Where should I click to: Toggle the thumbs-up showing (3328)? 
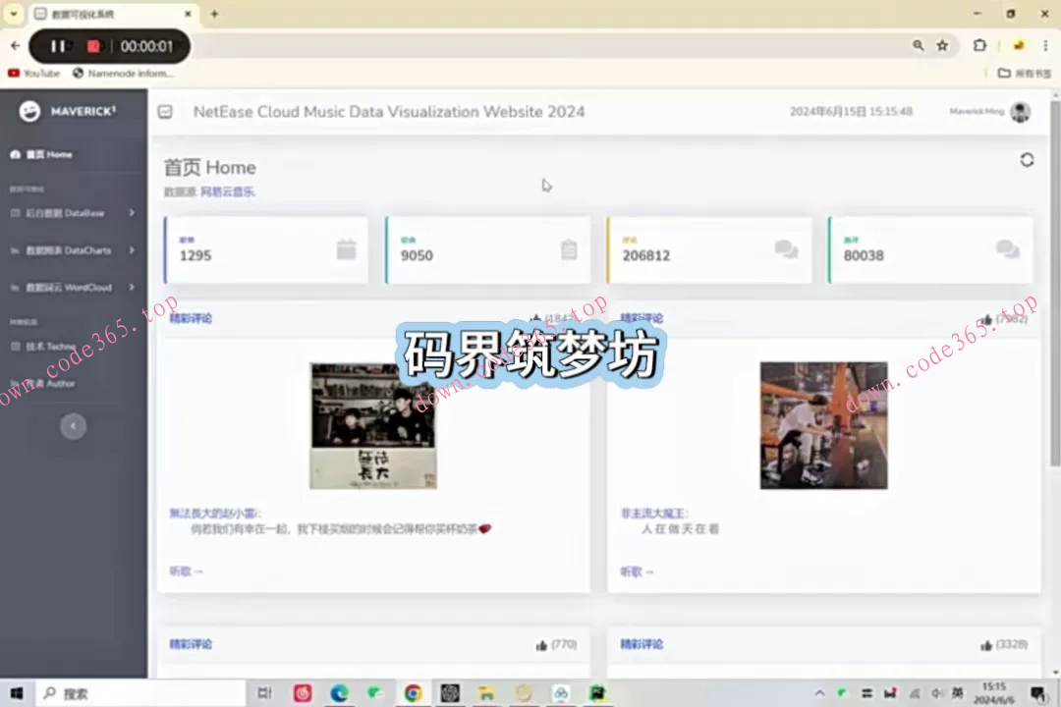coord(984,645)
